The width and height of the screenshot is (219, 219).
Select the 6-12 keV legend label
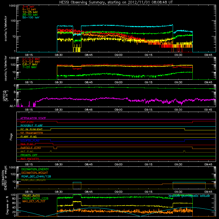click(x=29, y=9)
